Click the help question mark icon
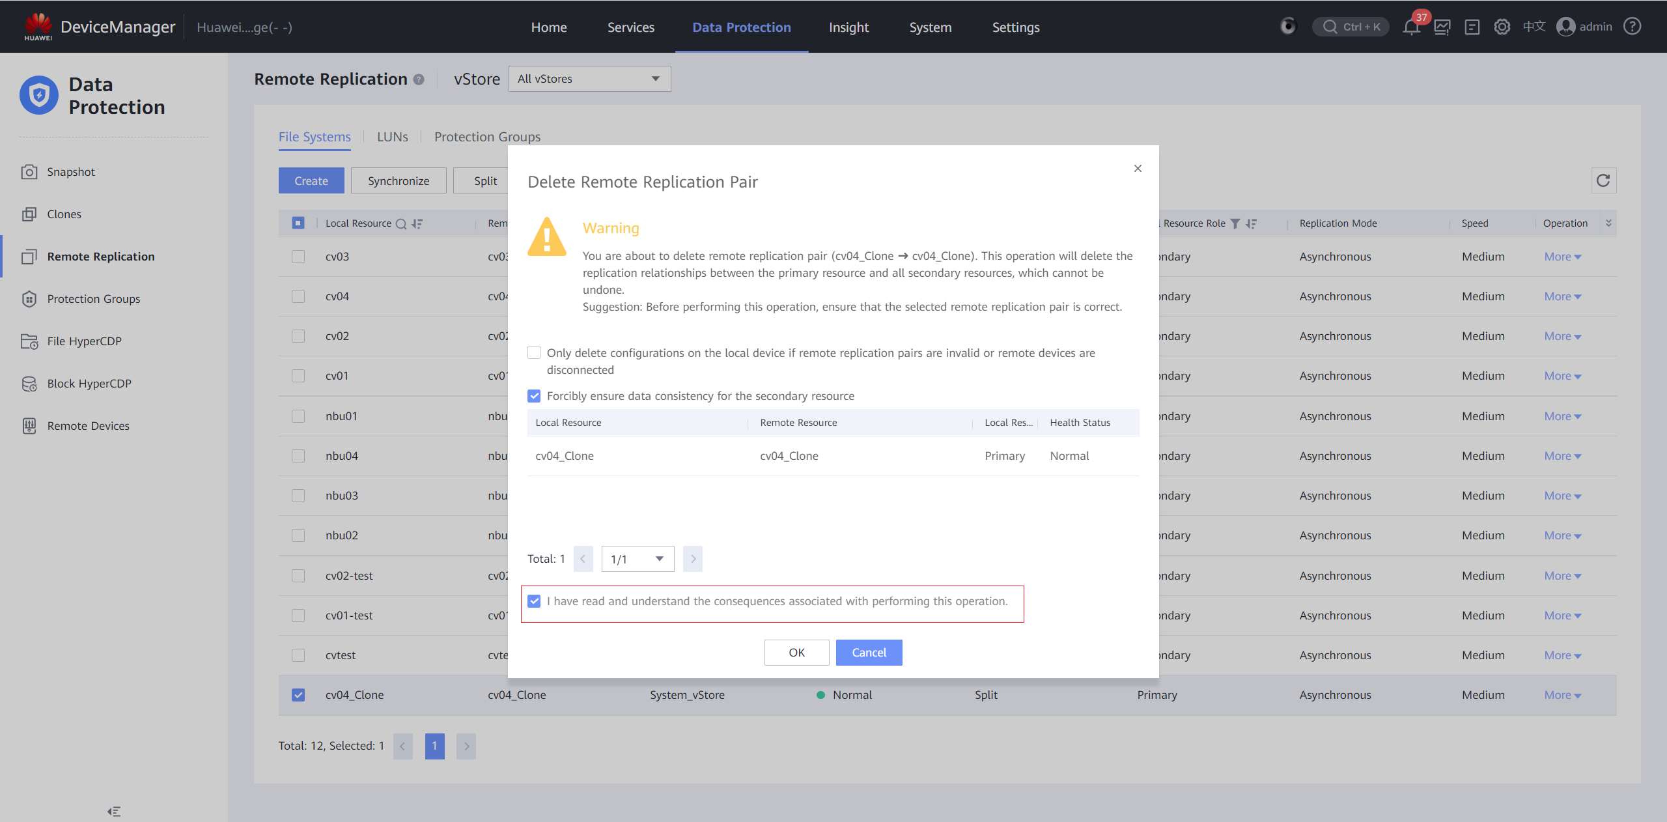 1632,27
